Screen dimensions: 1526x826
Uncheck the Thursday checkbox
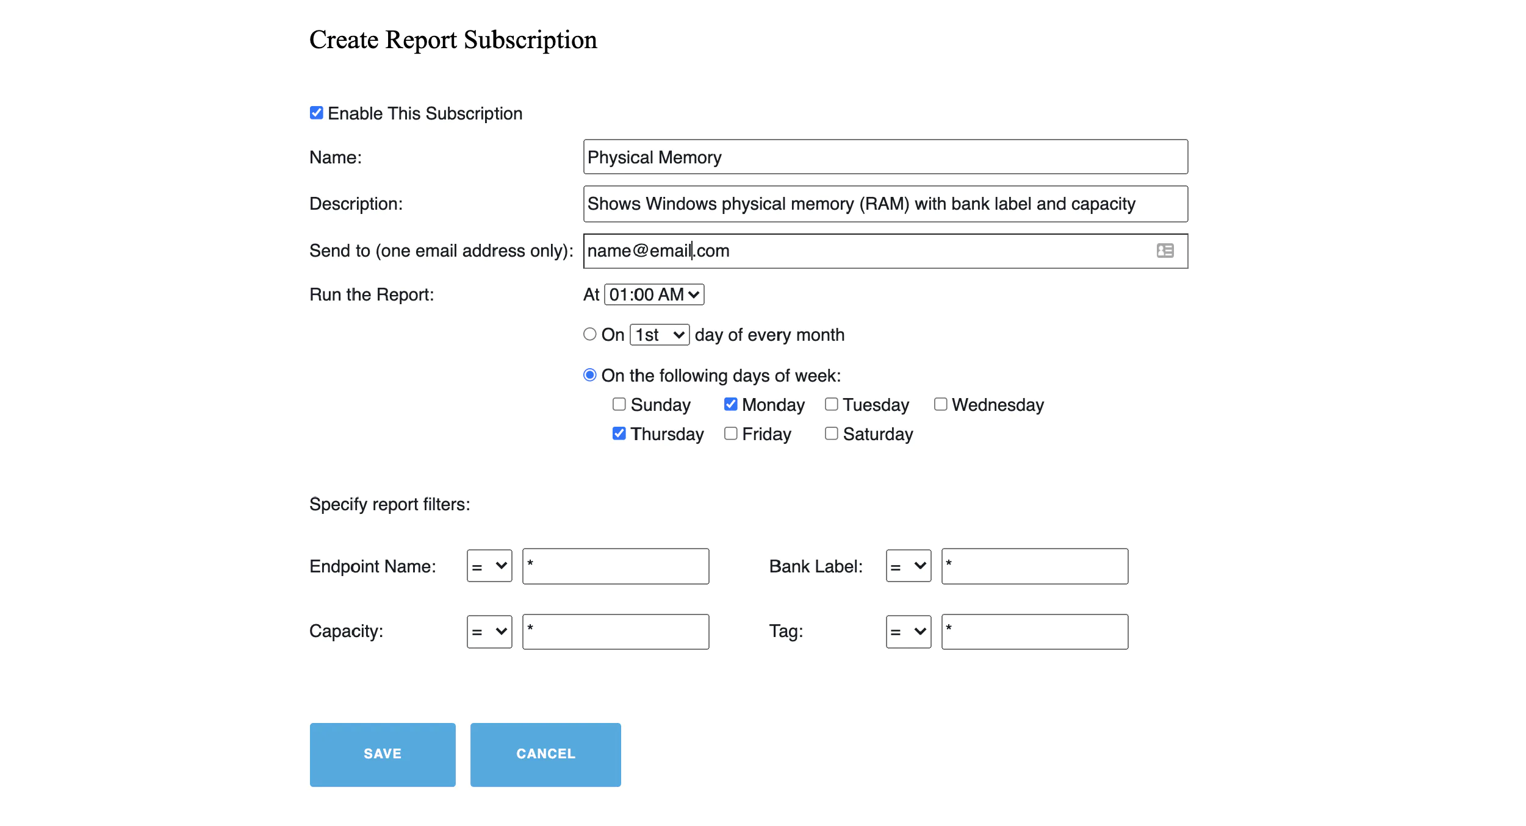coord(619,433)
